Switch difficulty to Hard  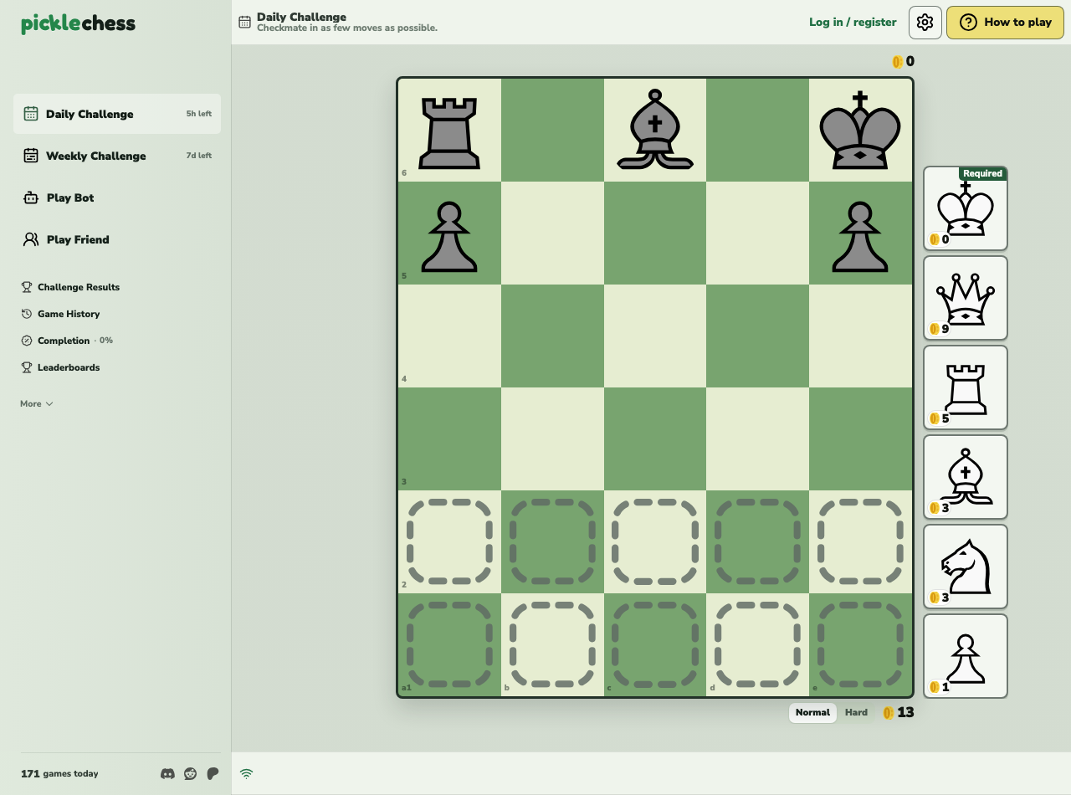[856, 713]
